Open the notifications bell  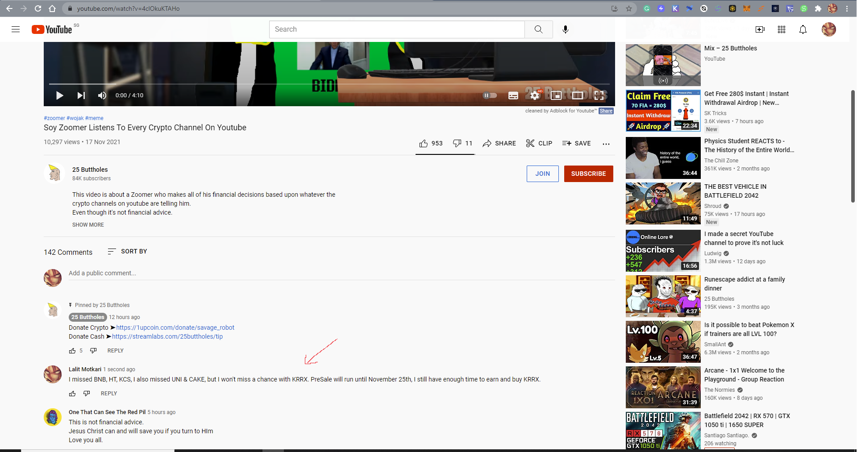point(803,29)
